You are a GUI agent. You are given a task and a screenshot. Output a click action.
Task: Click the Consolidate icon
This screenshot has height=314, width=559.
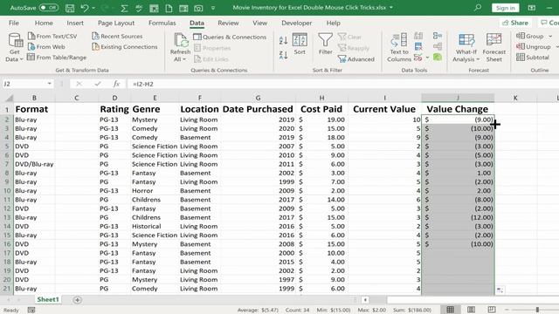coord(438,36)
